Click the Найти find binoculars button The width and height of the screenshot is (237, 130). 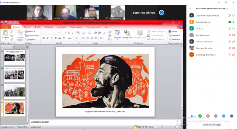click(173, 31)
